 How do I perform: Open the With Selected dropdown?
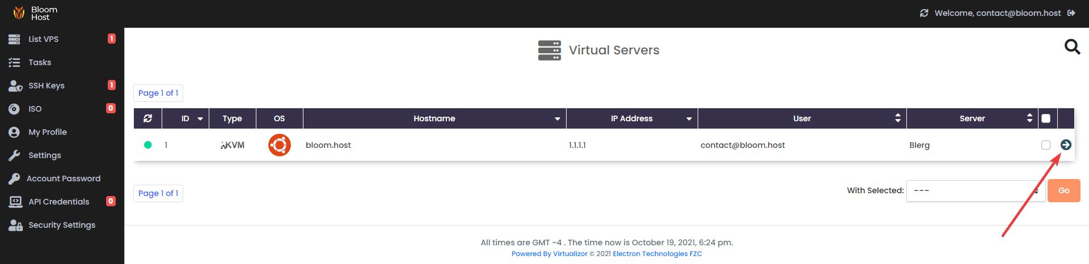975,191
